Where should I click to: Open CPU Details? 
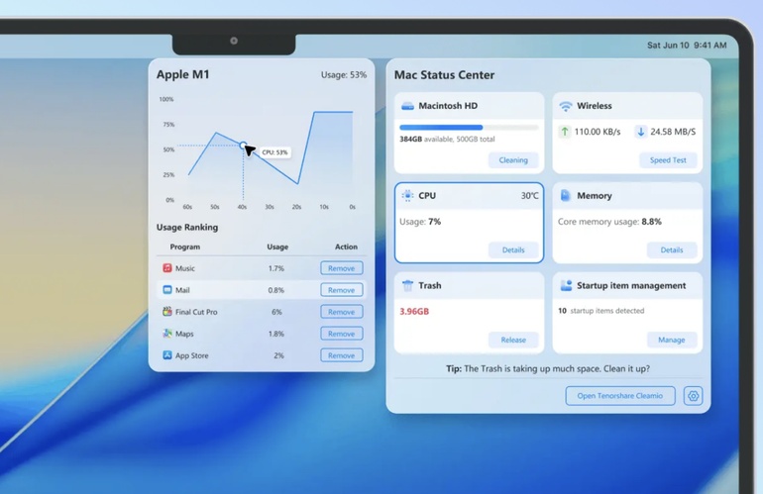[x=513, y=250]
